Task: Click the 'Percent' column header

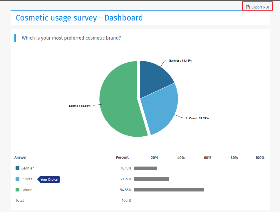Action: [122, 157]
